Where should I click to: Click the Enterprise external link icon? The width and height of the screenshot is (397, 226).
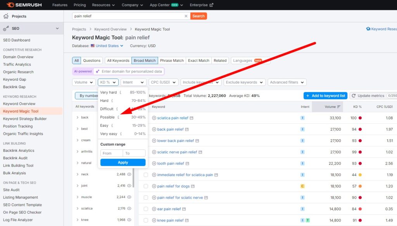tap(211, 5)
